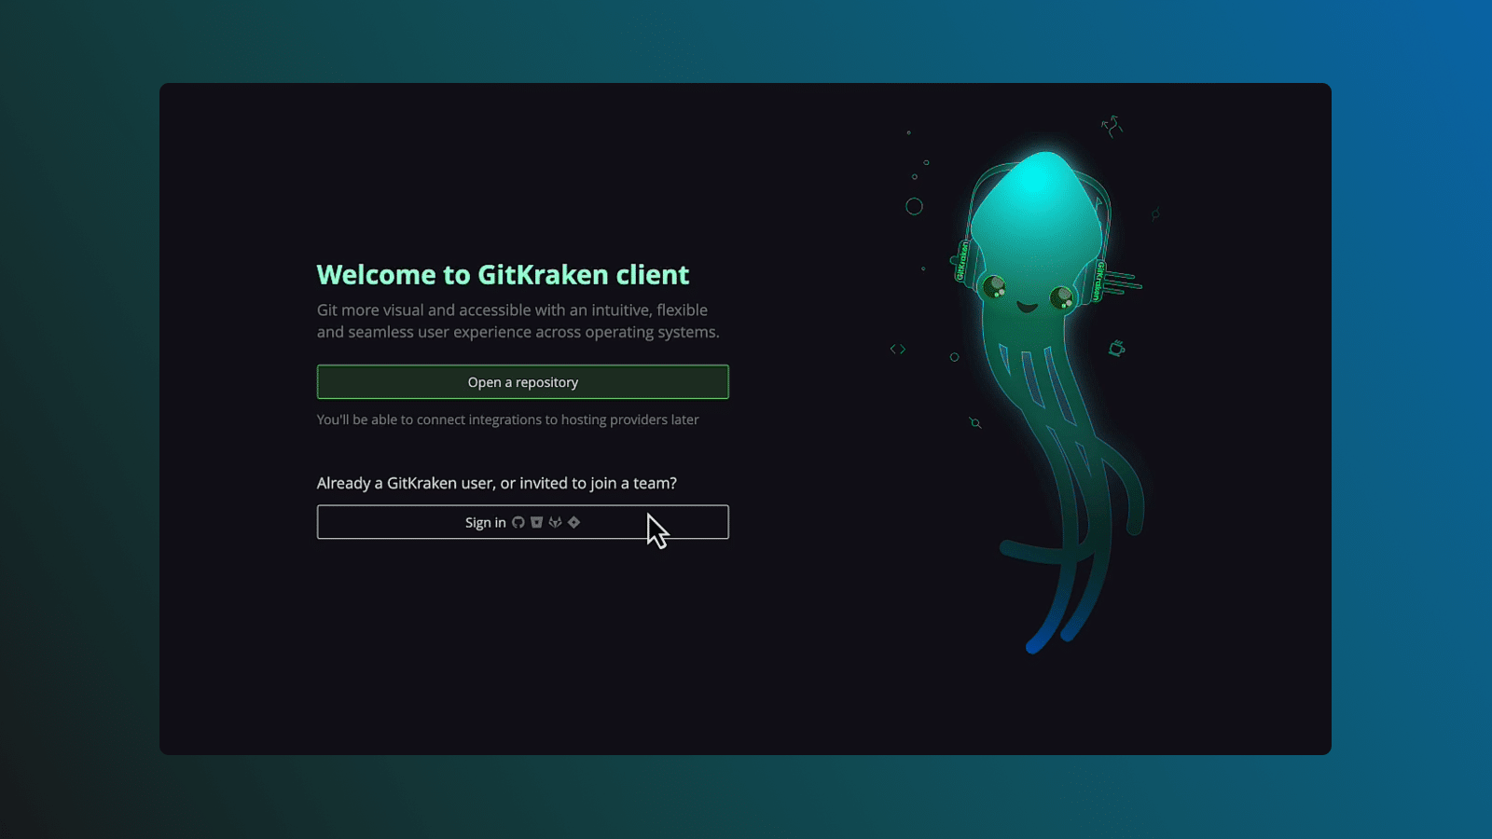Screen dimensions: 1492x839
Task: Click the GitLab fox icon
Action: pyautogui.click(x=555, y=522)
